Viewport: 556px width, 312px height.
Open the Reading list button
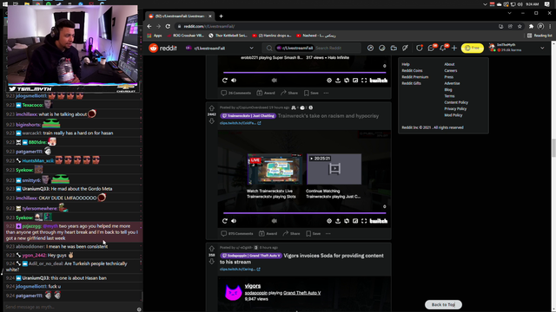(x=539, y=36)
